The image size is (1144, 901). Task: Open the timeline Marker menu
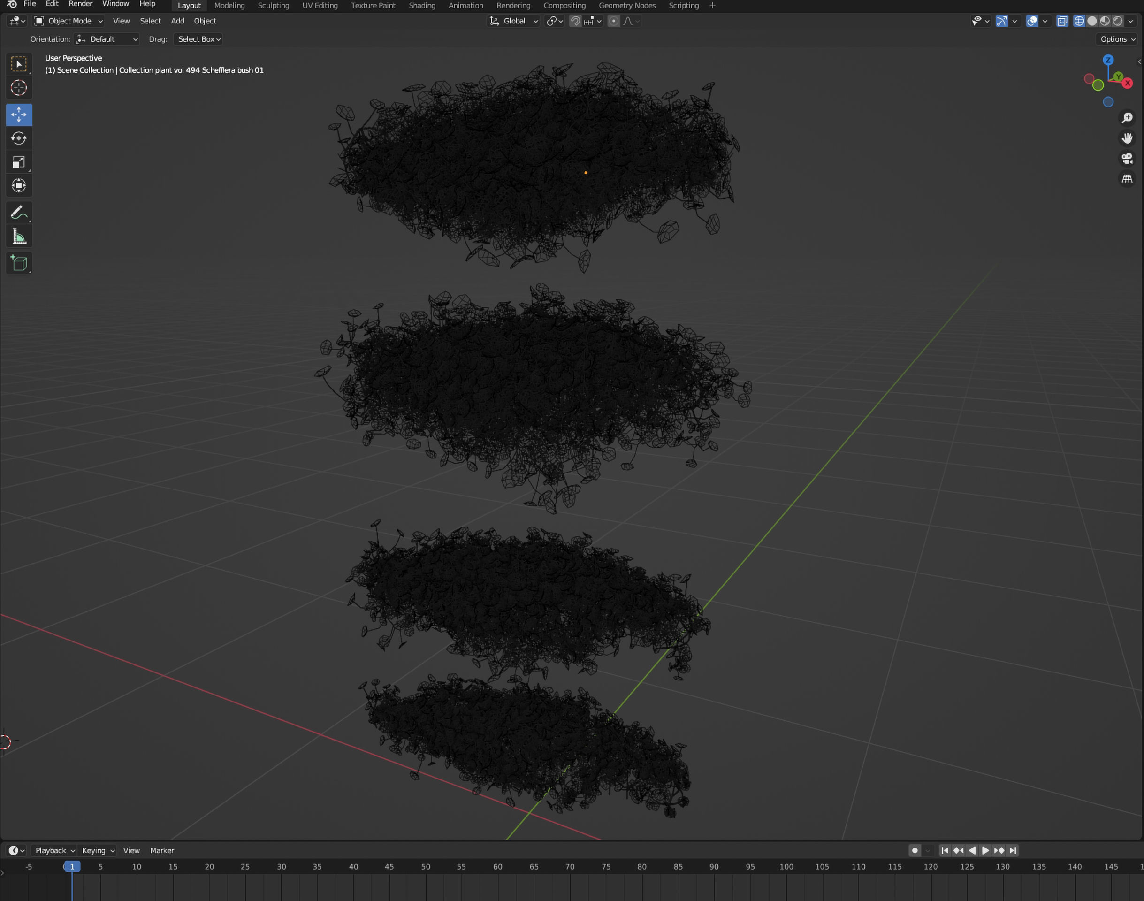(162, 850)
